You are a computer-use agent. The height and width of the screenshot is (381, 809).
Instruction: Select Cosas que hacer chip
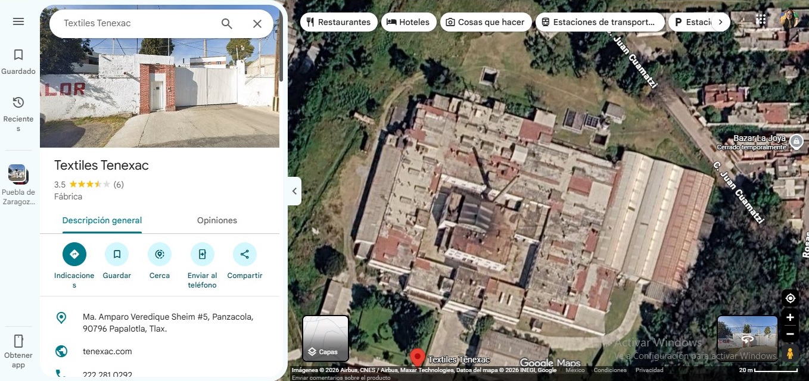tap(486, 22)
